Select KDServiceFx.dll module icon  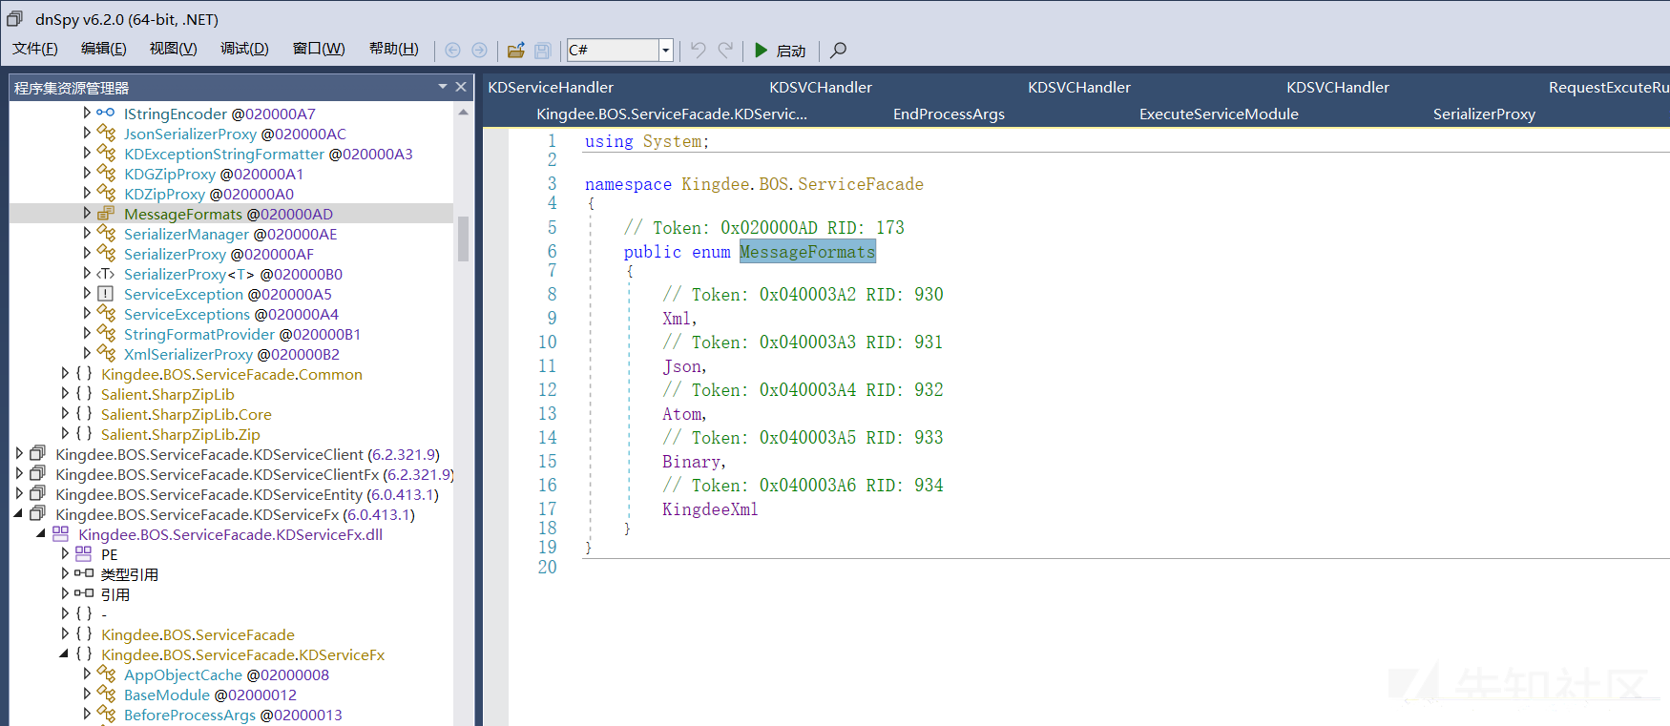tap(60, 534)
